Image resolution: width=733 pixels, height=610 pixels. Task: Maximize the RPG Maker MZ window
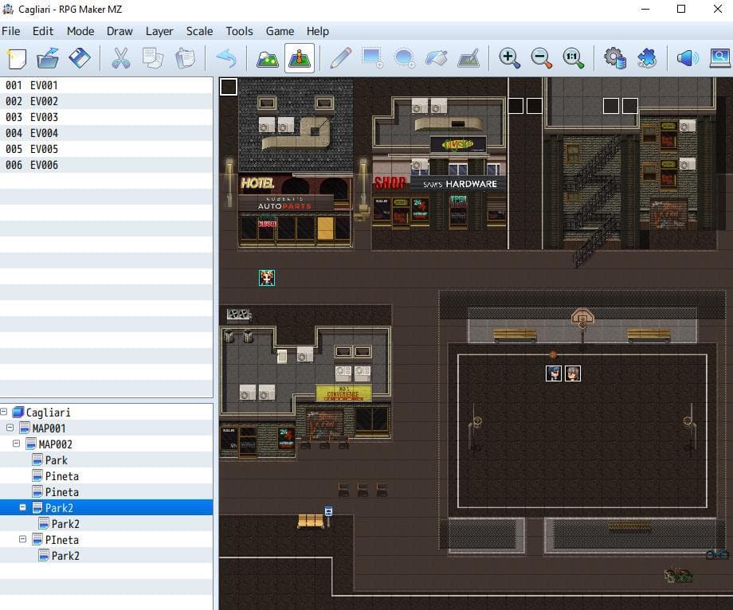click(681, 9)
